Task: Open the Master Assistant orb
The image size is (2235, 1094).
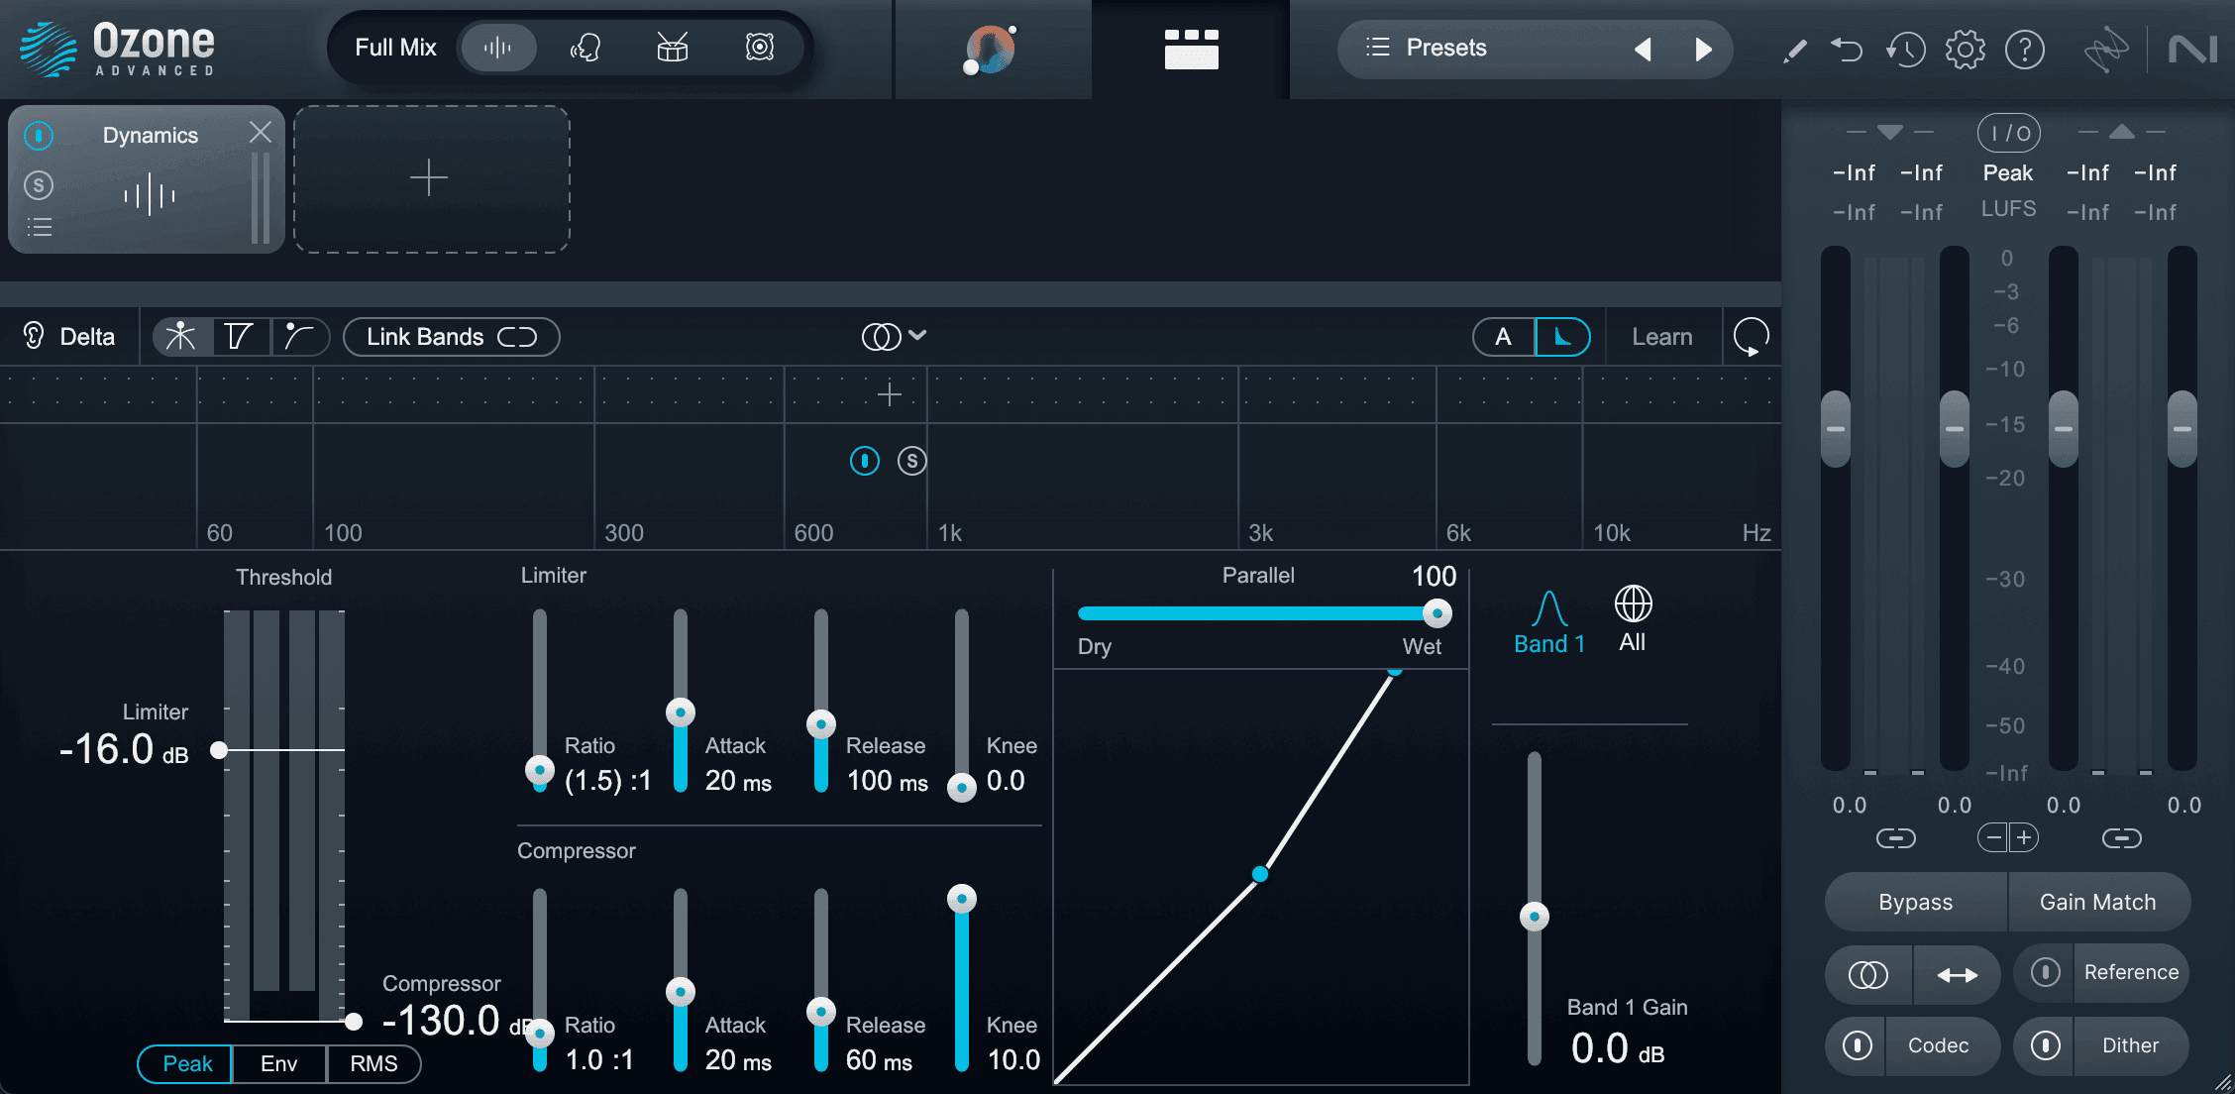Action: [x=991, y=50]
